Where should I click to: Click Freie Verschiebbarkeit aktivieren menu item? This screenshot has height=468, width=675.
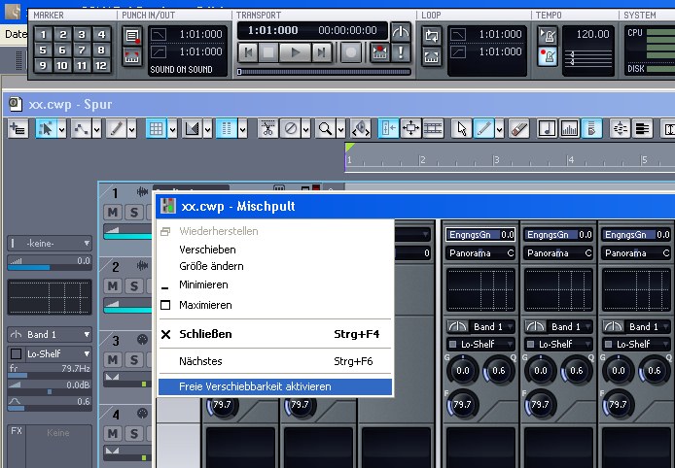(x=275, y=386)
